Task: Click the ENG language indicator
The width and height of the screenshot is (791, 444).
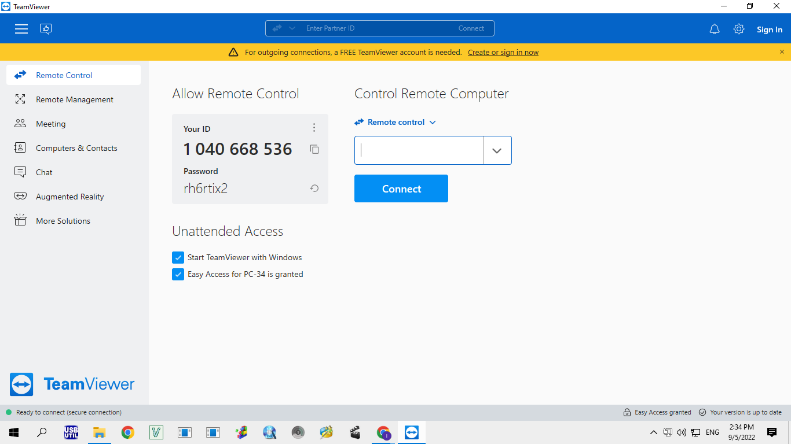Action: pyautogui.click(x=712, y=432)
